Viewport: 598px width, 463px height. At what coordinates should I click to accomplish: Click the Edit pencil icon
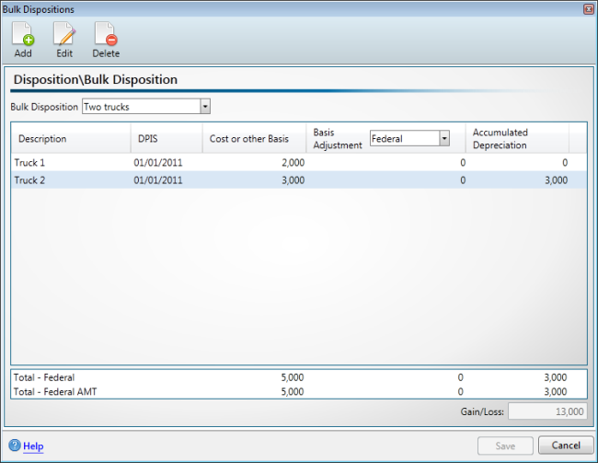tap(64, 35)
